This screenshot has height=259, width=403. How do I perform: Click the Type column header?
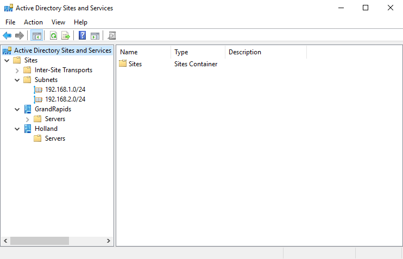point(198,52)
